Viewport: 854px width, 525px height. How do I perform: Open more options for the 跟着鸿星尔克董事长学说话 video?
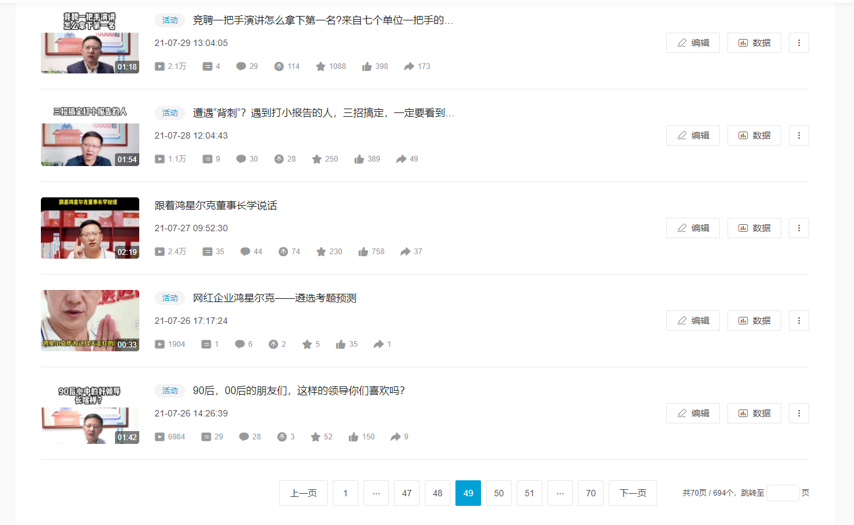pyautogui.click(x=799, y=228)
